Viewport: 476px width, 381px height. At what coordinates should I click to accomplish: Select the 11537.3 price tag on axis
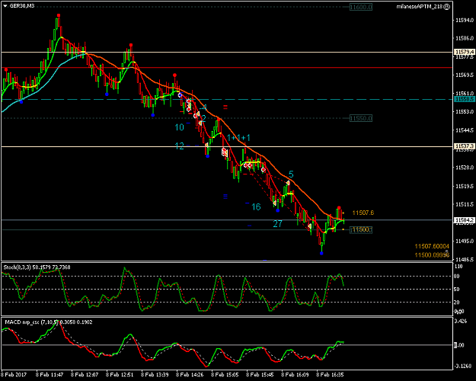click(464, 147)
